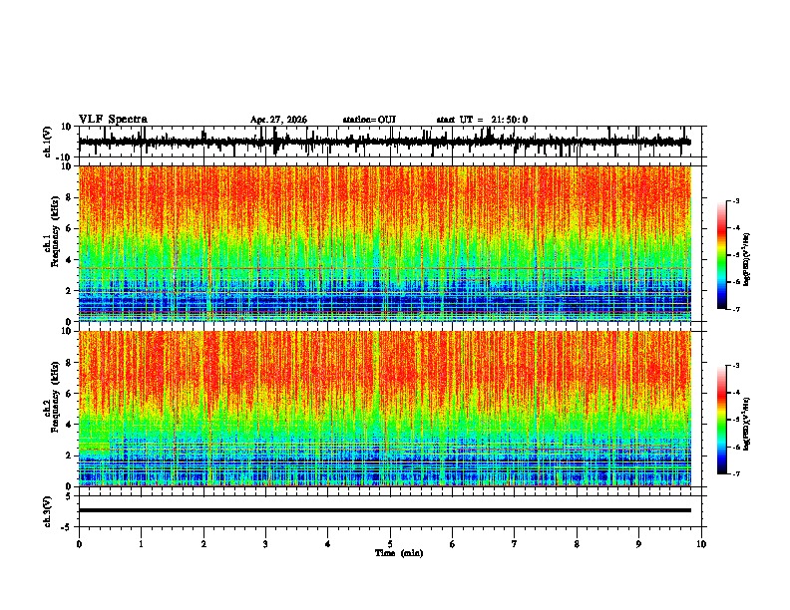Click the station=OUI label
Image resolution: width=790 pixels, height=610 pixels.
pyautogui.click(x=369, y=120)
